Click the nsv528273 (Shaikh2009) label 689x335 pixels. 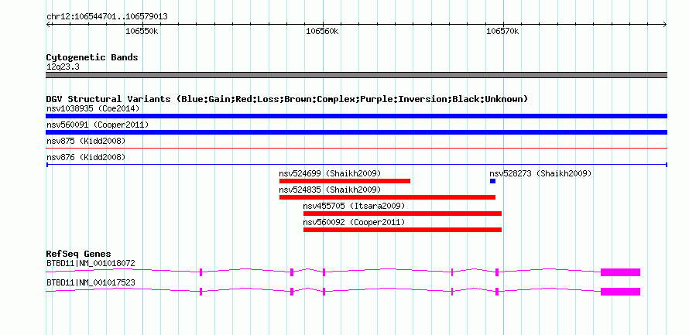540,173
